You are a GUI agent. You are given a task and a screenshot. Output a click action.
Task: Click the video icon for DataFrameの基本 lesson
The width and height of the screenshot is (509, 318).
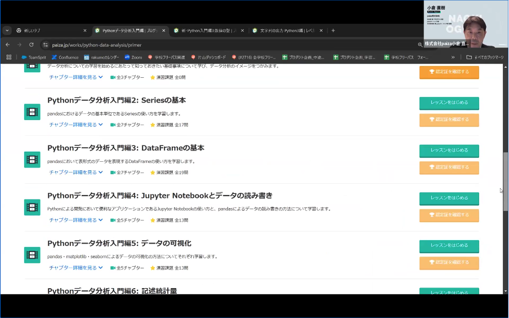[x=32, y=160]
